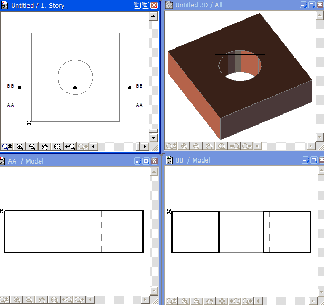
Task: Zoom in on the BB / Model section window
Action: coord(185,301)
